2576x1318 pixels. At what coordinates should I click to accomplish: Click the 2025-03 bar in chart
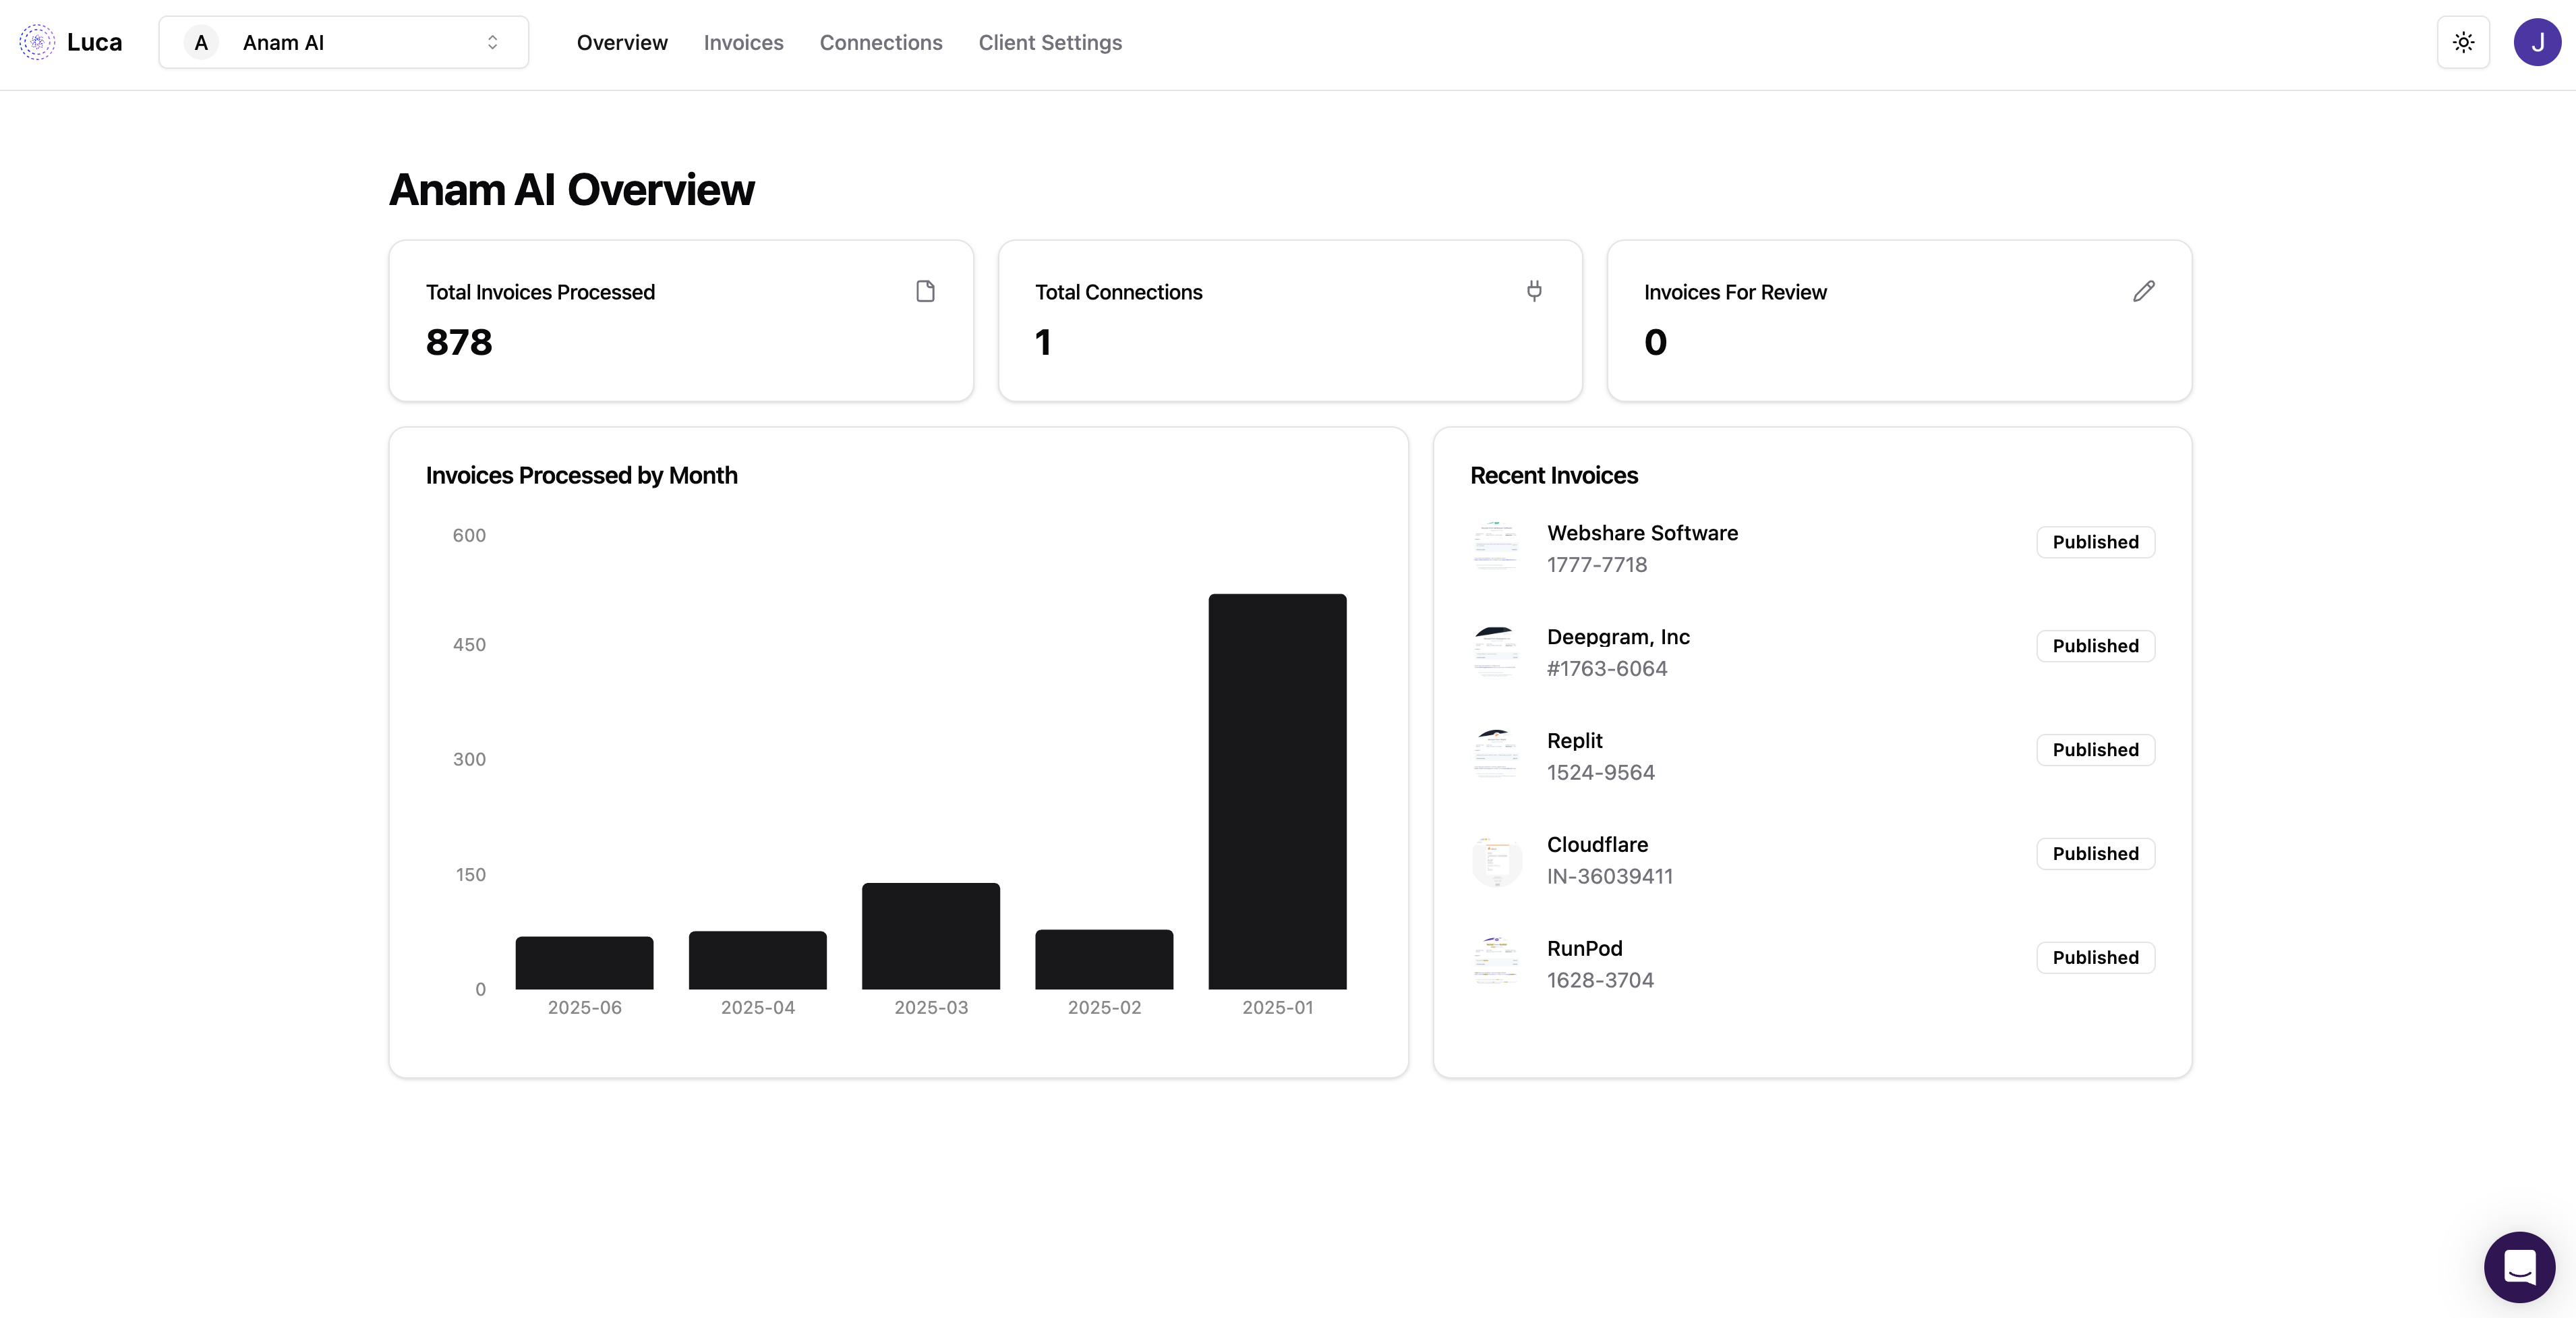tap(930, 935)
